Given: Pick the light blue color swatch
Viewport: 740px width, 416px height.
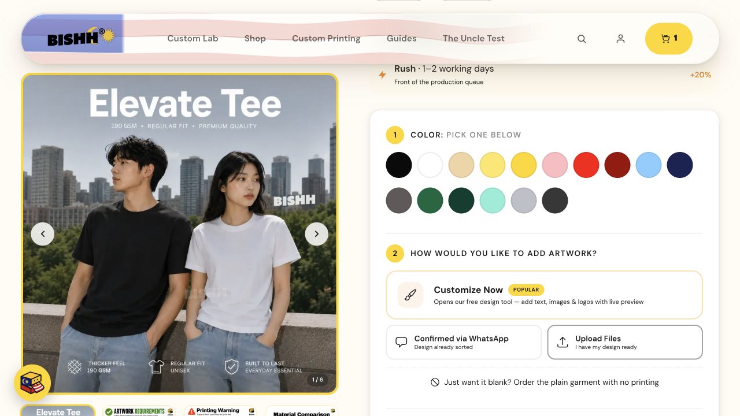Looking at the screenshot, I should click(x=649, y=165).
